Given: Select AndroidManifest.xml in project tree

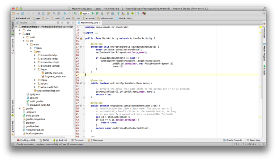Looking at the screenshot, I should [47, 91].
